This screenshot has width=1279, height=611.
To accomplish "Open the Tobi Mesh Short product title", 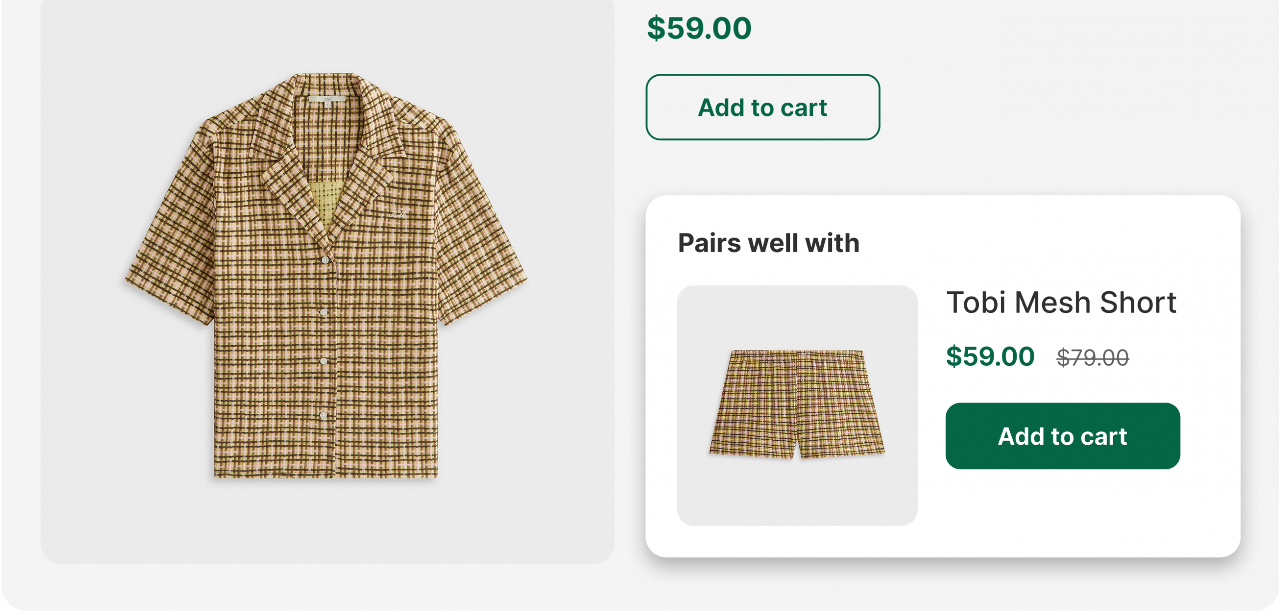I will tap(1061, 303).
